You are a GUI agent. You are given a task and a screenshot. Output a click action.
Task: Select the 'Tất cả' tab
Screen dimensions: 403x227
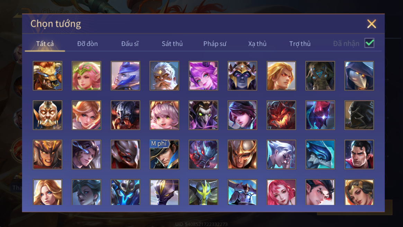pos(45,44)
